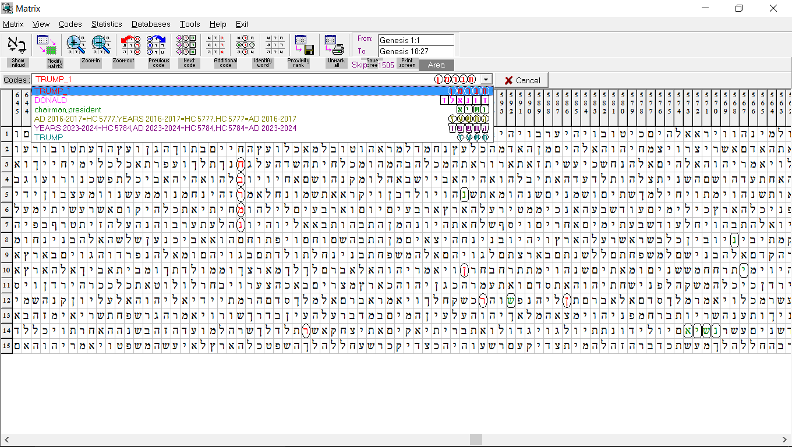Click the Zoom-out magnifier icon
The height and width of the screenshot is (447, 792).
click(x=101, y=44)
